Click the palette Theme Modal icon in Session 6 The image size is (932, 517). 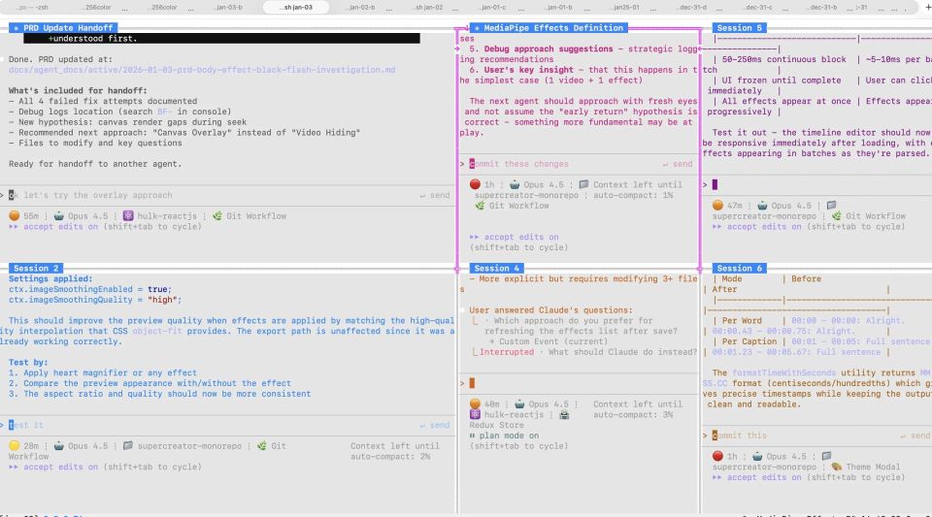tap(837, 467)
